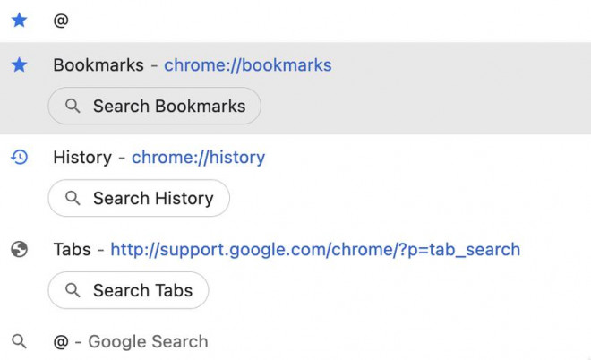
Task: Click the magnifier icon inside Search Bookmarks
Action: pos(73,106)
